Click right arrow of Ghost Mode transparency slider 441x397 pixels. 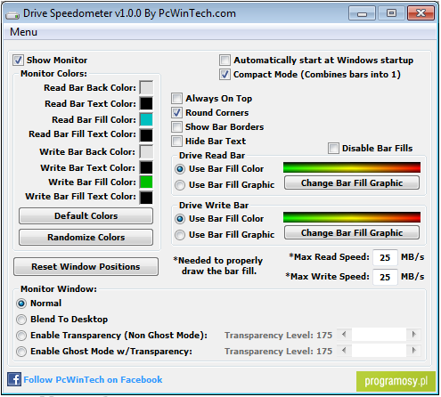point(413,351)
